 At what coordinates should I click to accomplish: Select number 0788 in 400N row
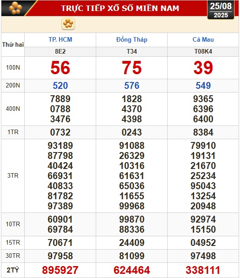(x=60, y=109)
